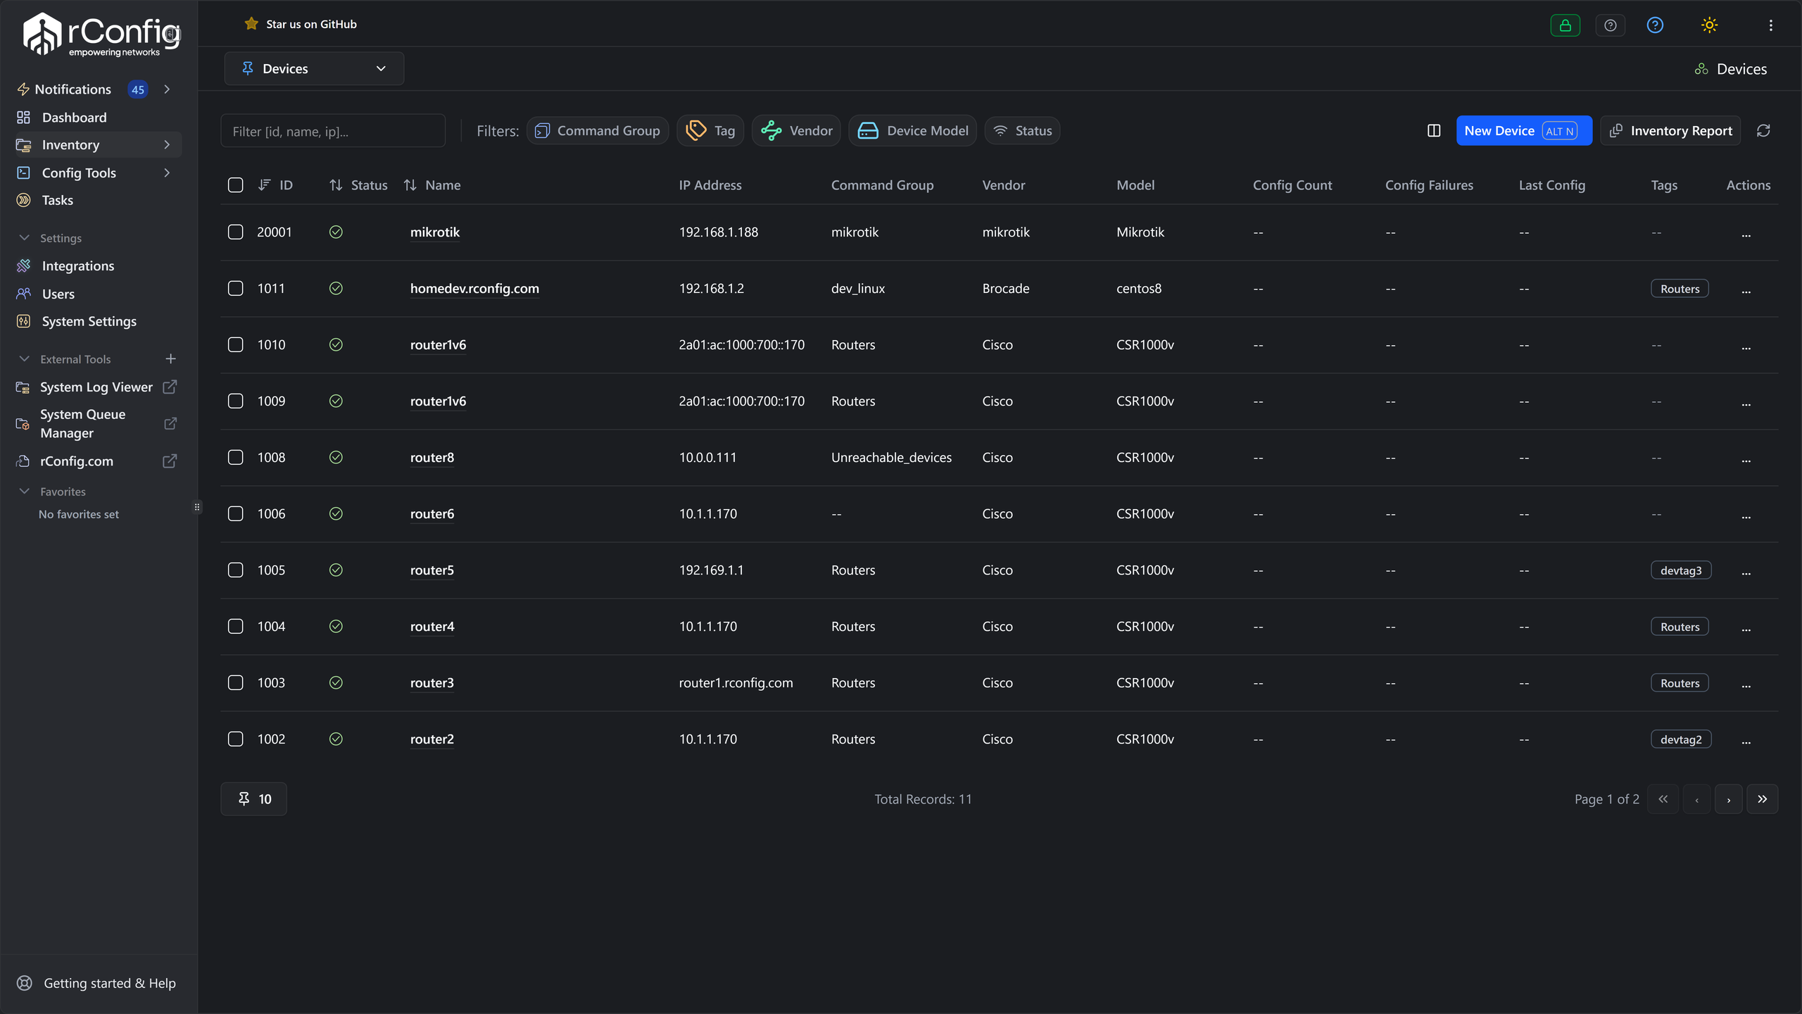Open the Devices view dropdown
1802x1014 pixels.
[314, 68]
